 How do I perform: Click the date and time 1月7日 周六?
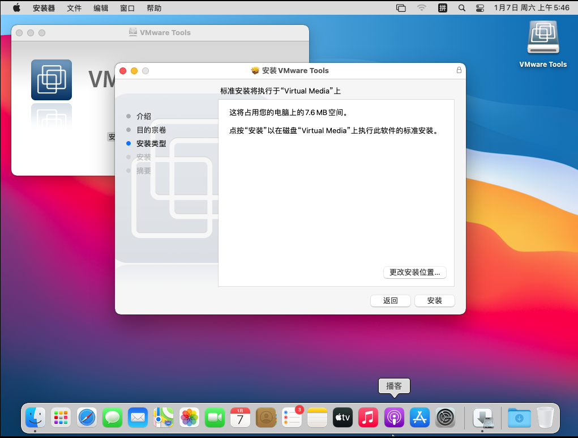pyautogui.click(x=532, y=8)
